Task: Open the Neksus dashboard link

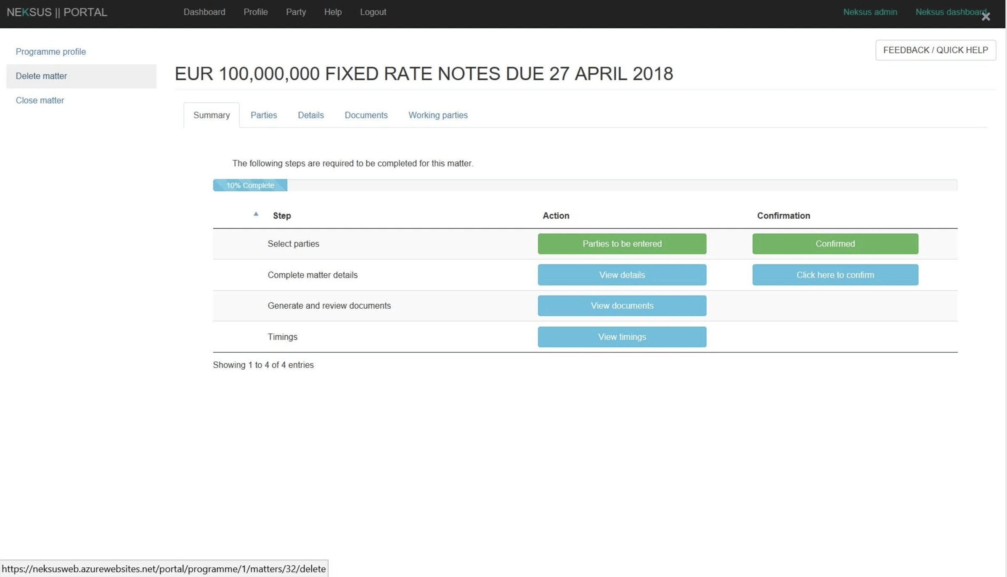Action: click(x=951, y=12)
